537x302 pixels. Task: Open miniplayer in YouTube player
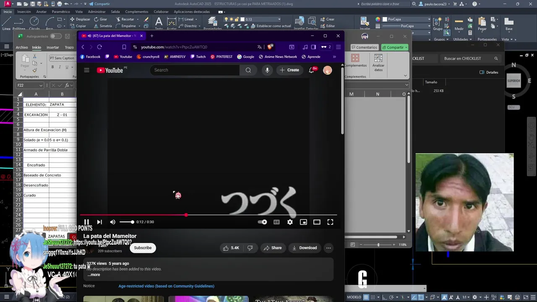[303, 222]
